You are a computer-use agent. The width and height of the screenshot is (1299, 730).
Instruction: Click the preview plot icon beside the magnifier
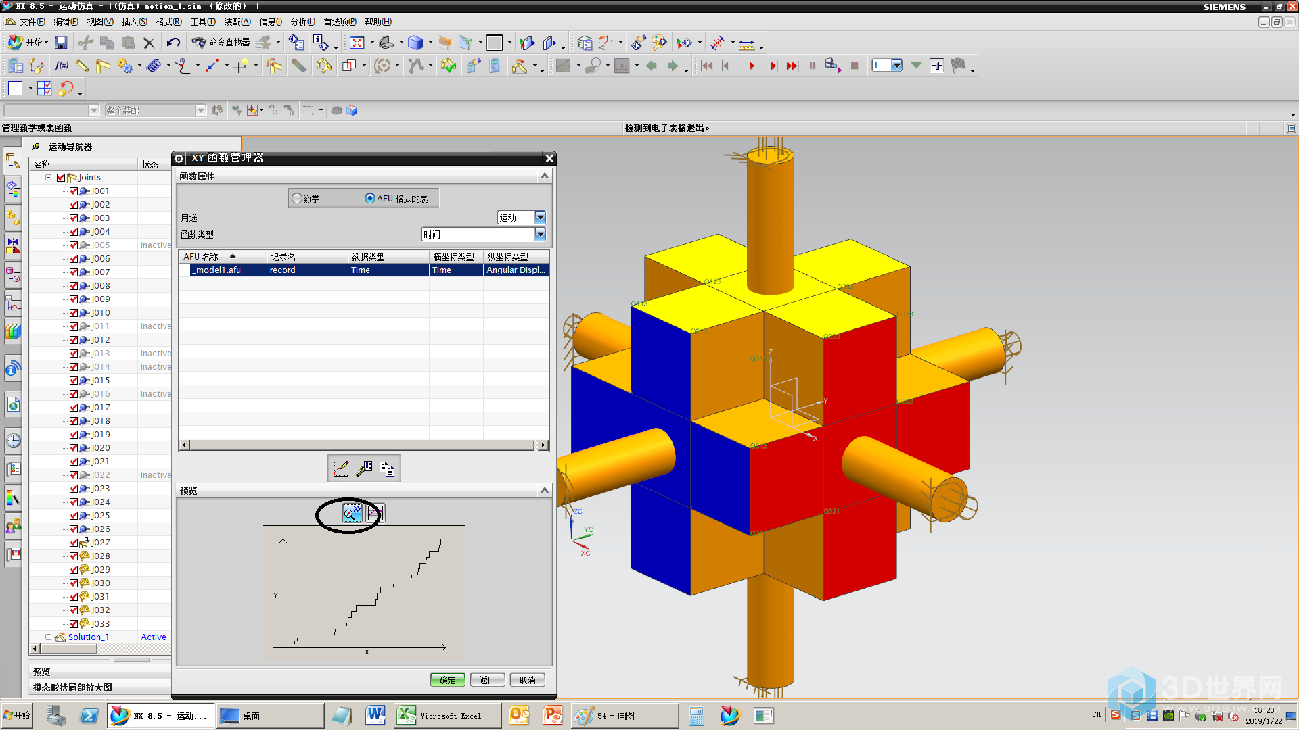click(375, 514)
